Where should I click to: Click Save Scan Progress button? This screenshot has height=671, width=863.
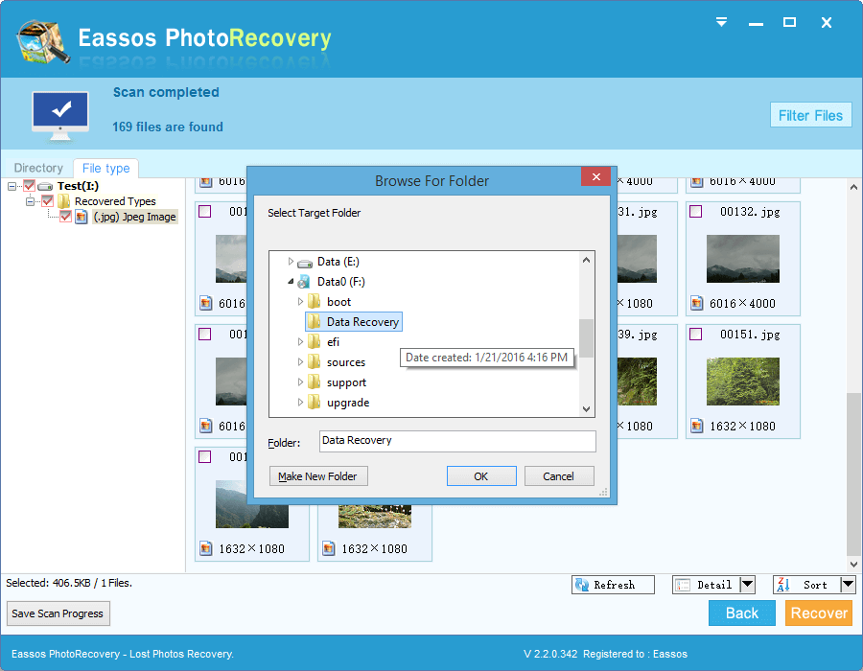point(58,613)
